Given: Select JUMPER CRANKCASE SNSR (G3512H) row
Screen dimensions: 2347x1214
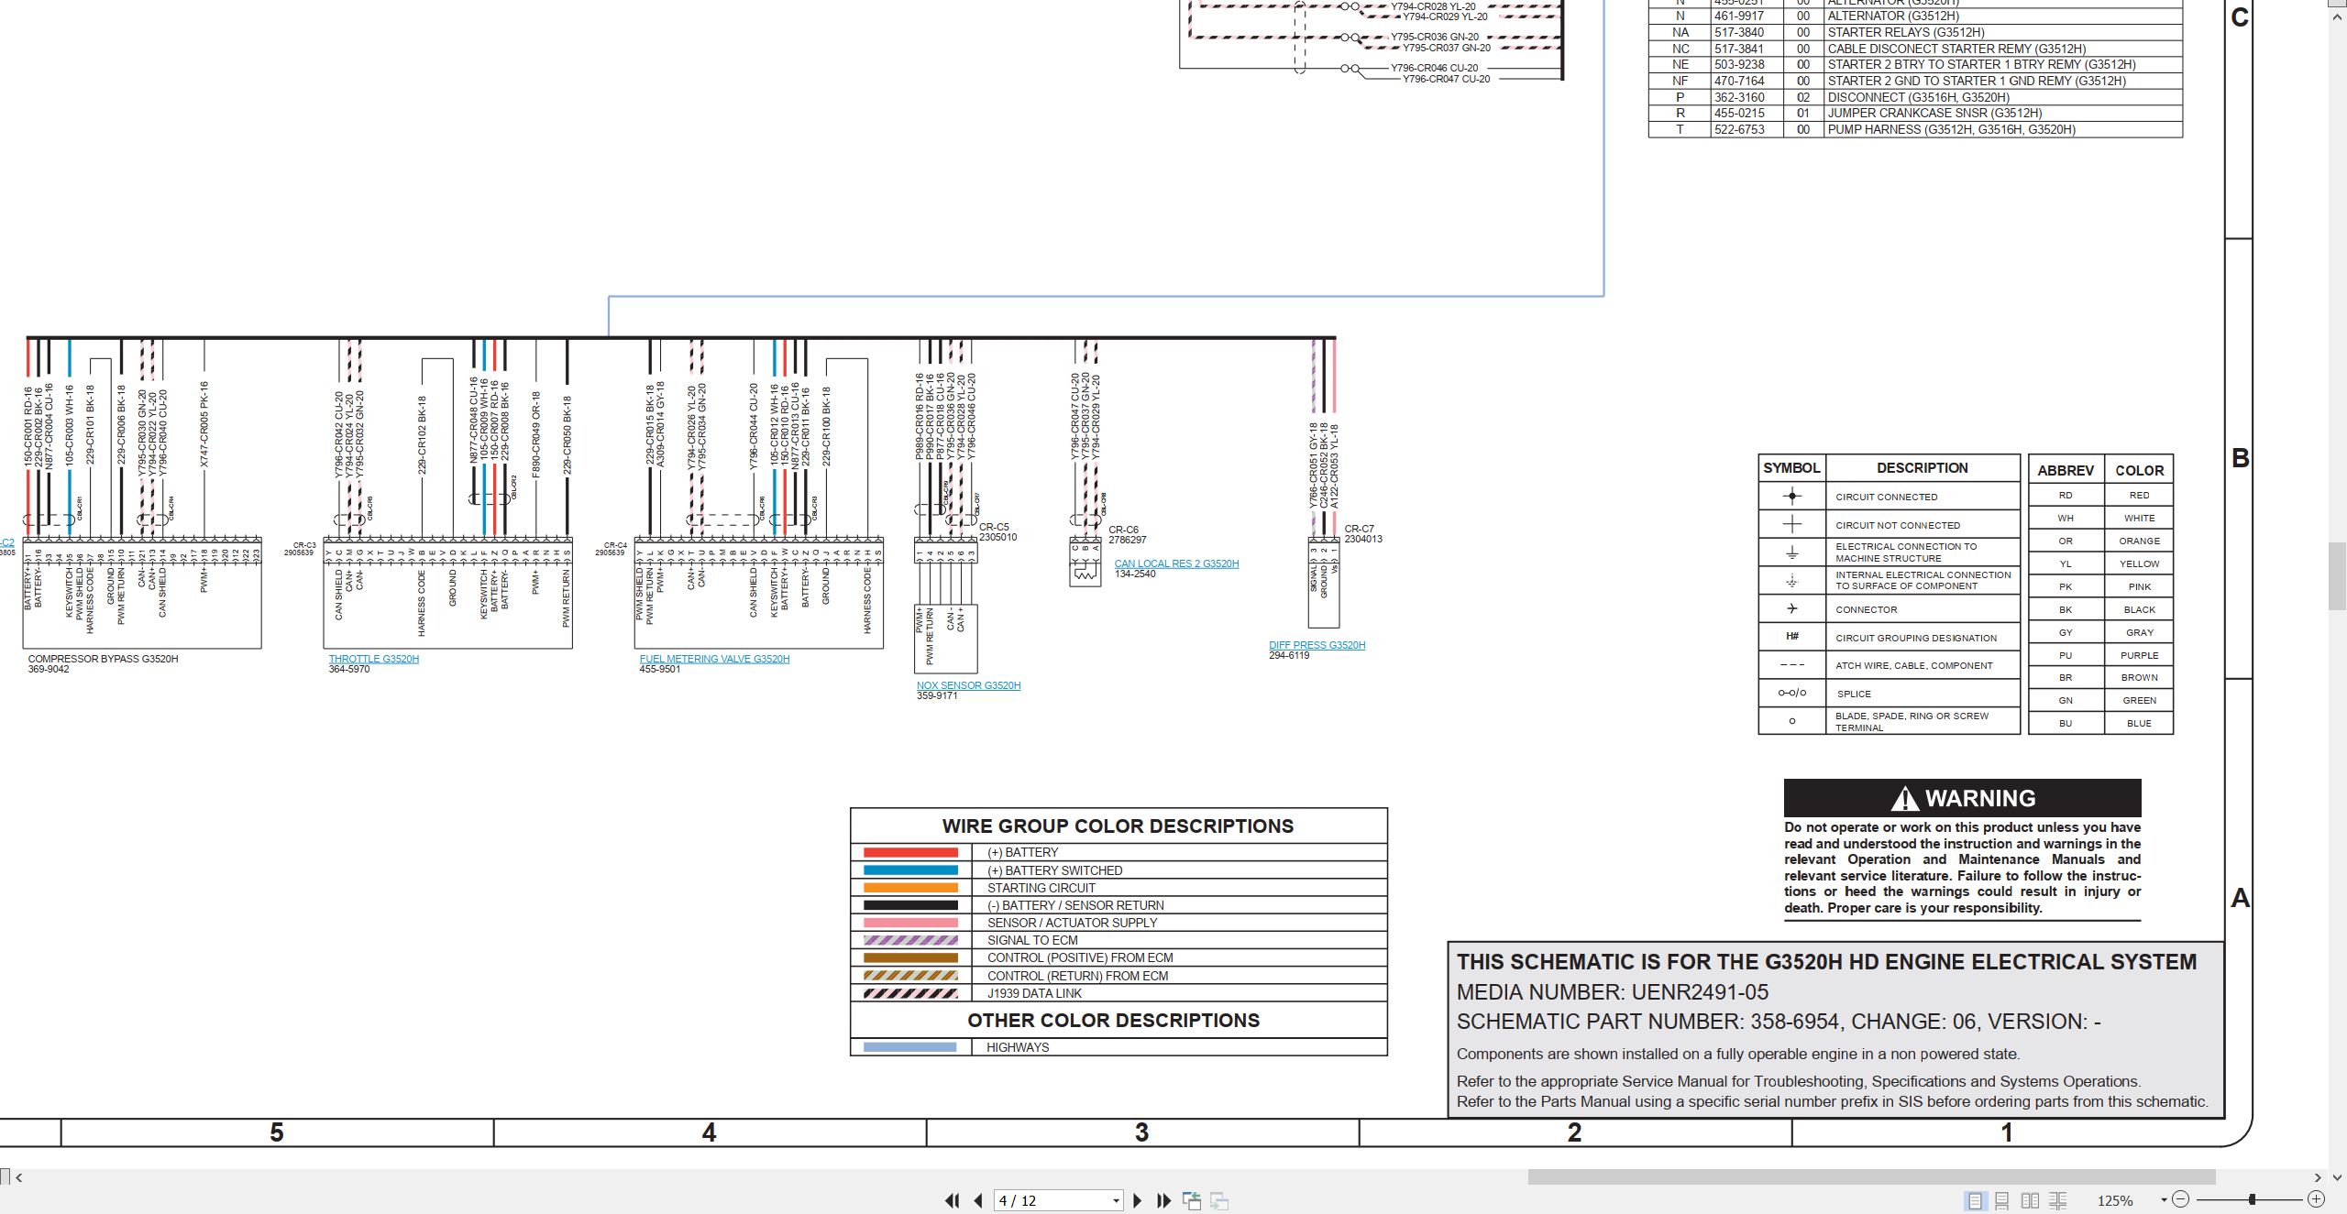Looking at the screenshot, I should tap(1915, 114).
